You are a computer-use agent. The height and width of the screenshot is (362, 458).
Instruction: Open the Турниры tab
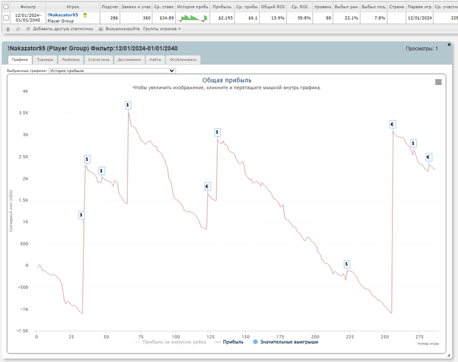pos(45,60)
